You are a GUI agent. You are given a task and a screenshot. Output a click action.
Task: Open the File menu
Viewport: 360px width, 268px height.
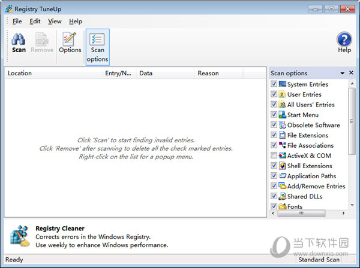[17, 22]
